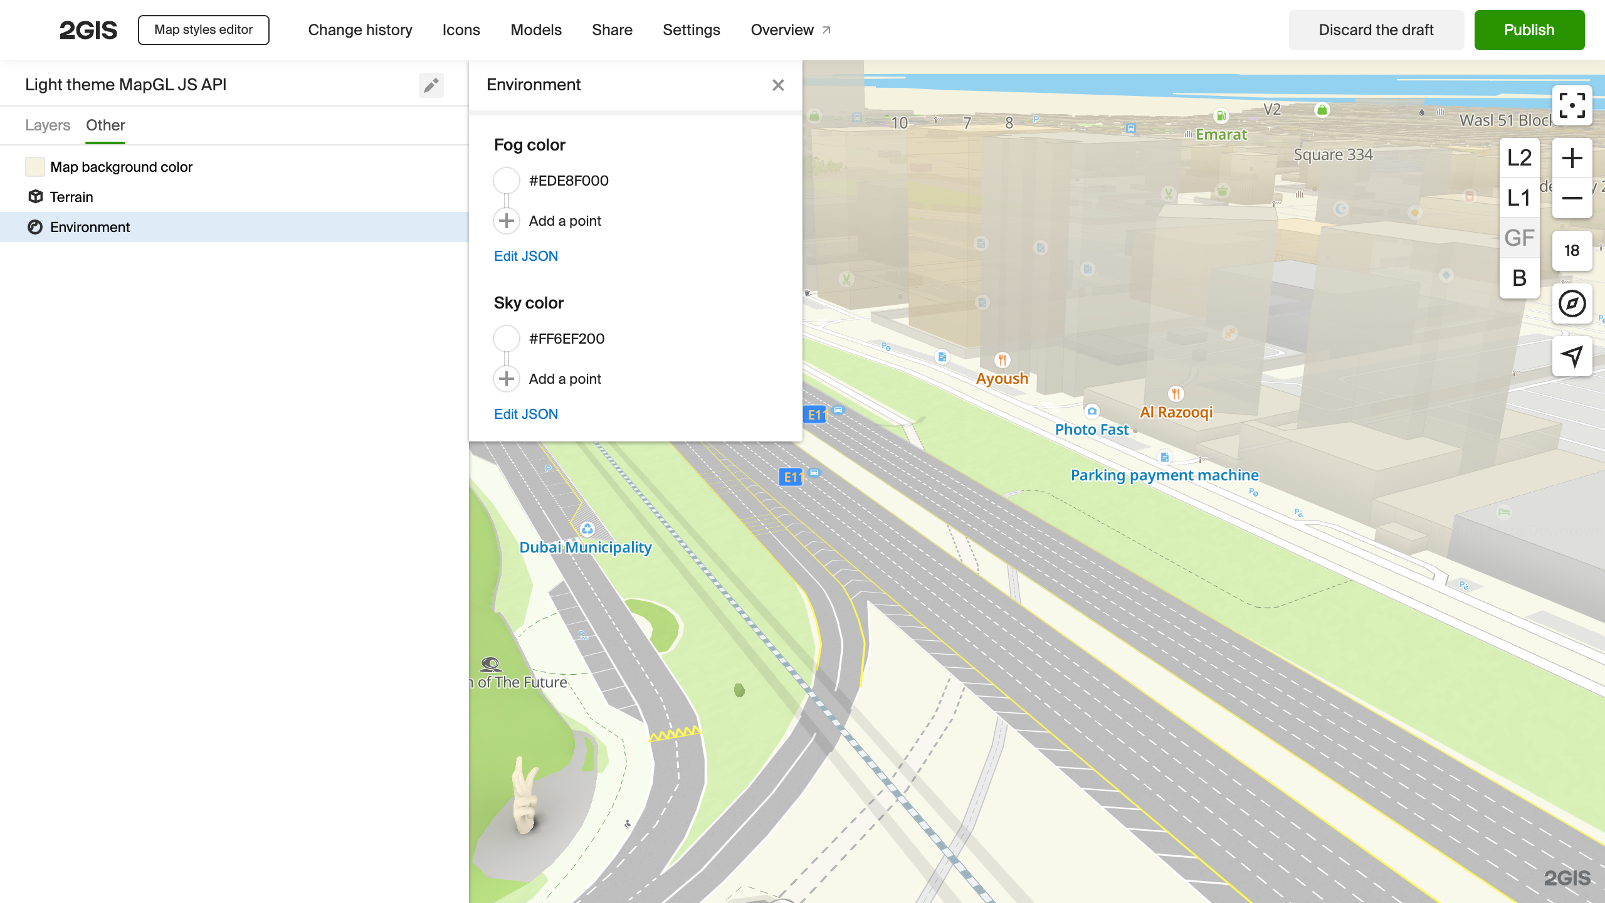Open Overview external link
Viewport: 1605px width, 903px height.
(x=790, y=30)
